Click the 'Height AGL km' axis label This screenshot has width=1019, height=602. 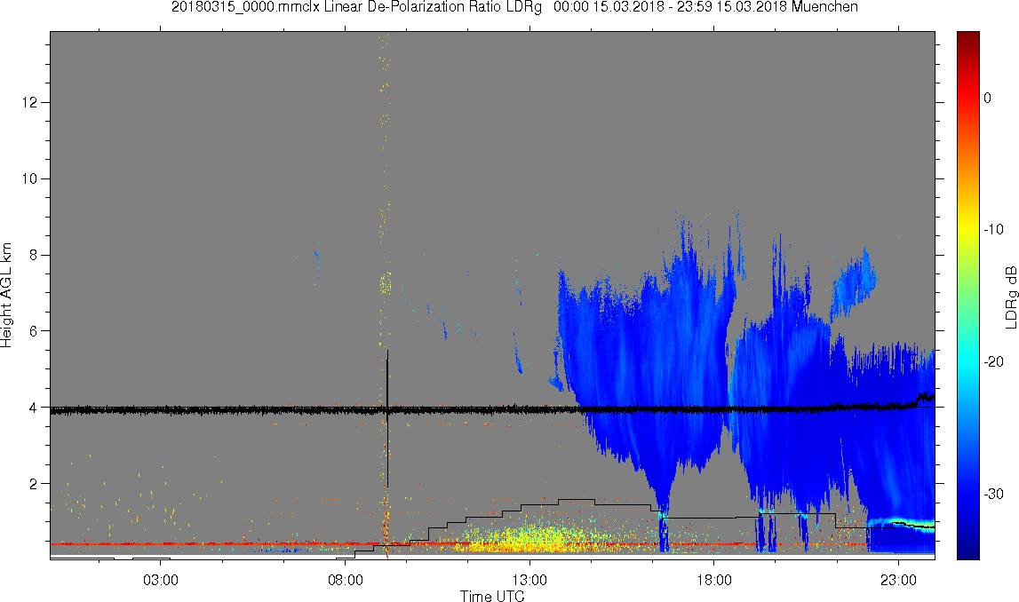[x=6, y=296]
